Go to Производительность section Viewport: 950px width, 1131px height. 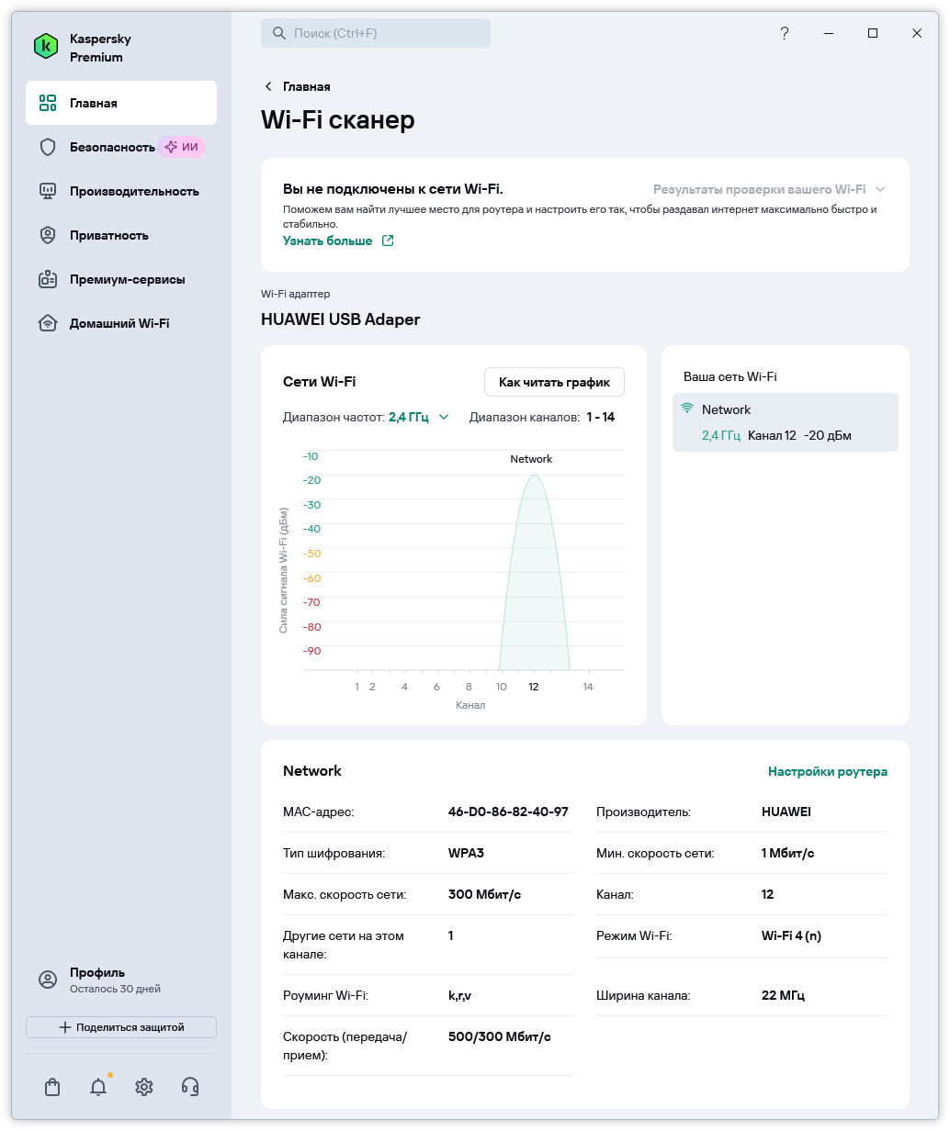tap(121, 191)
